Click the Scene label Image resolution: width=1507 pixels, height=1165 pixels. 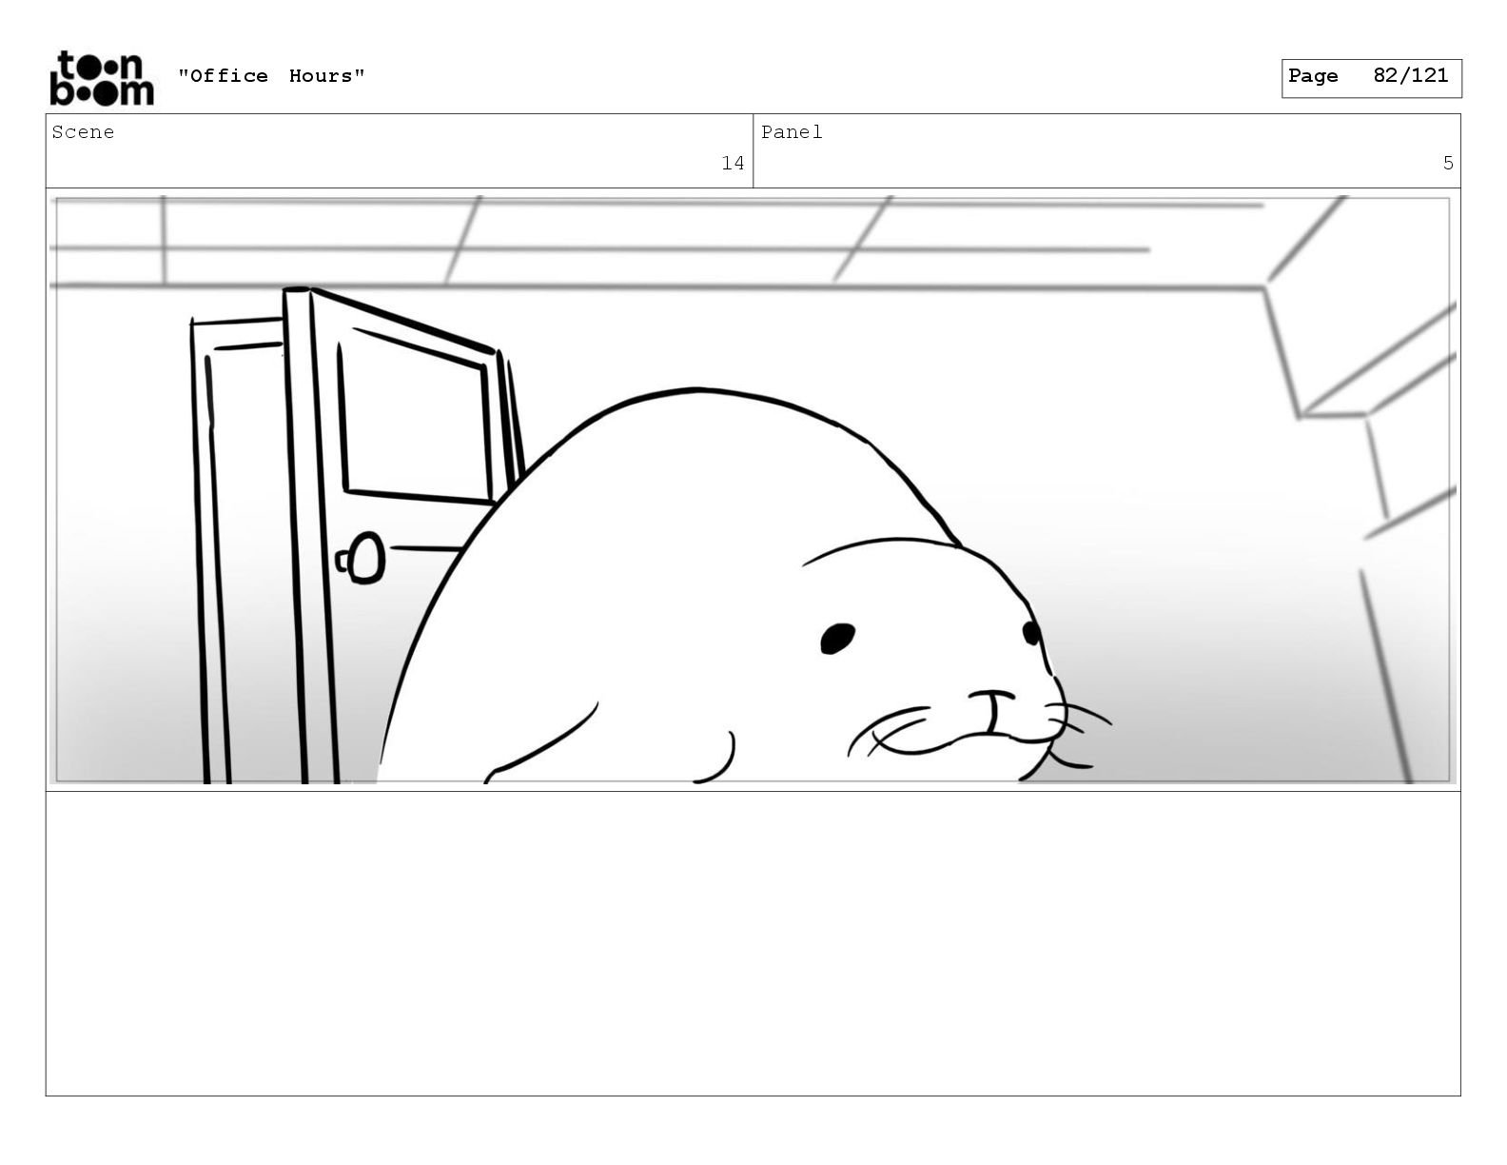pyautogui.click(x=83, y=132)
